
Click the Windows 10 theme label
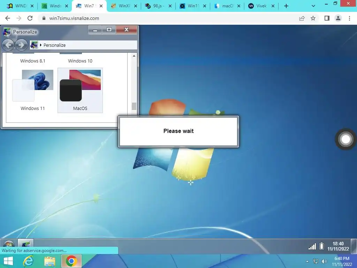80,61
